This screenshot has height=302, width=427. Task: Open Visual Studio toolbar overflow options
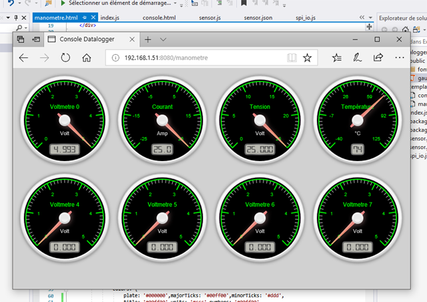(x=284, y=5)
